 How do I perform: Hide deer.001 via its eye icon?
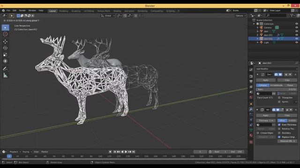[x=297, y=35]
